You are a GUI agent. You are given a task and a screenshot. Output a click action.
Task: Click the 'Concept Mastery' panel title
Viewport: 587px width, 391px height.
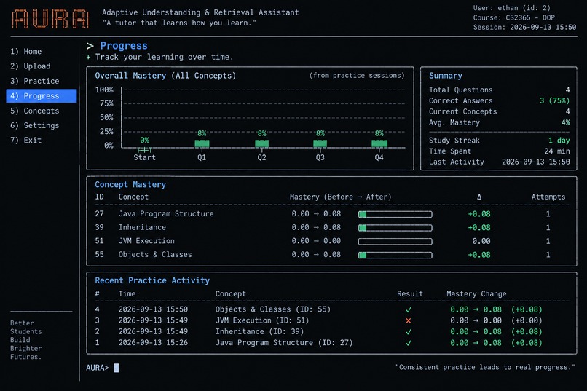pos(130,184)
